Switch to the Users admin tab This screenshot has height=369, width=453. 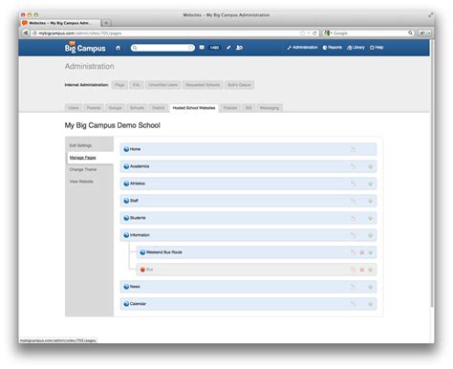point(74,108)
